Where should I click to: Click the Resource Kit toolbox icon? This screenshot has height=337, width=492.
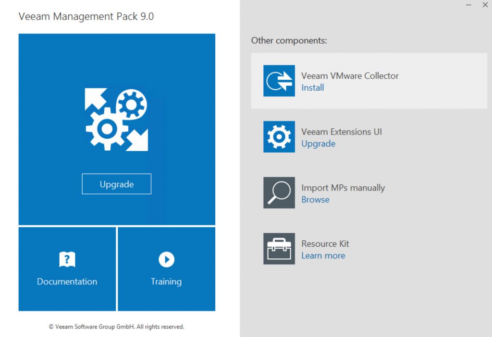pyautogui.click(x=279, y=249)
